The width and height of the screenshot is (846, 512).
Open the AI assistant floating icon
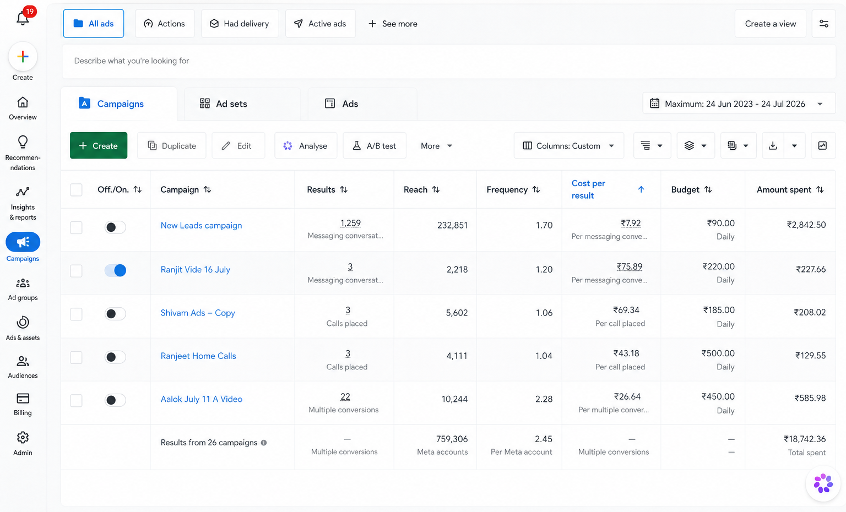[x=823, y=484]
